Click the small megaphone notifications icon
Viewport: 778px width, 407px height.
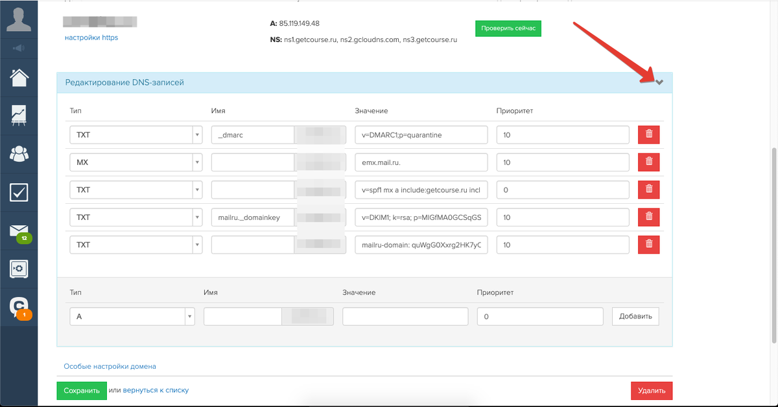pyautogui.click(x=19, y=48)
